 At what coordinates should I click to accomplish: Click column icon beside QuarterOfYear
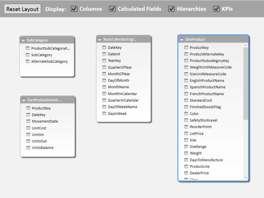(104, 67)
